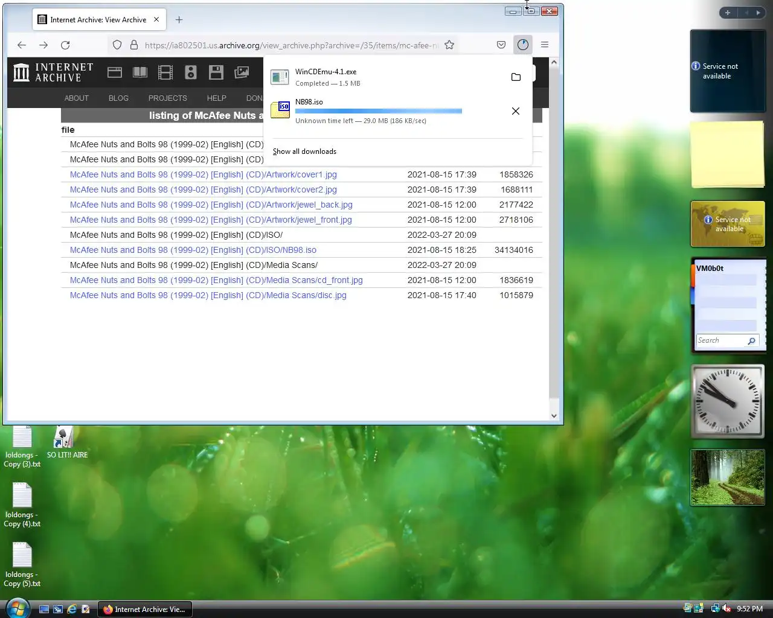Viewport: 773px width, 618px height.
Task: Click the network connection tray icon
Action: pyautogui.click(x=716, y=609)
